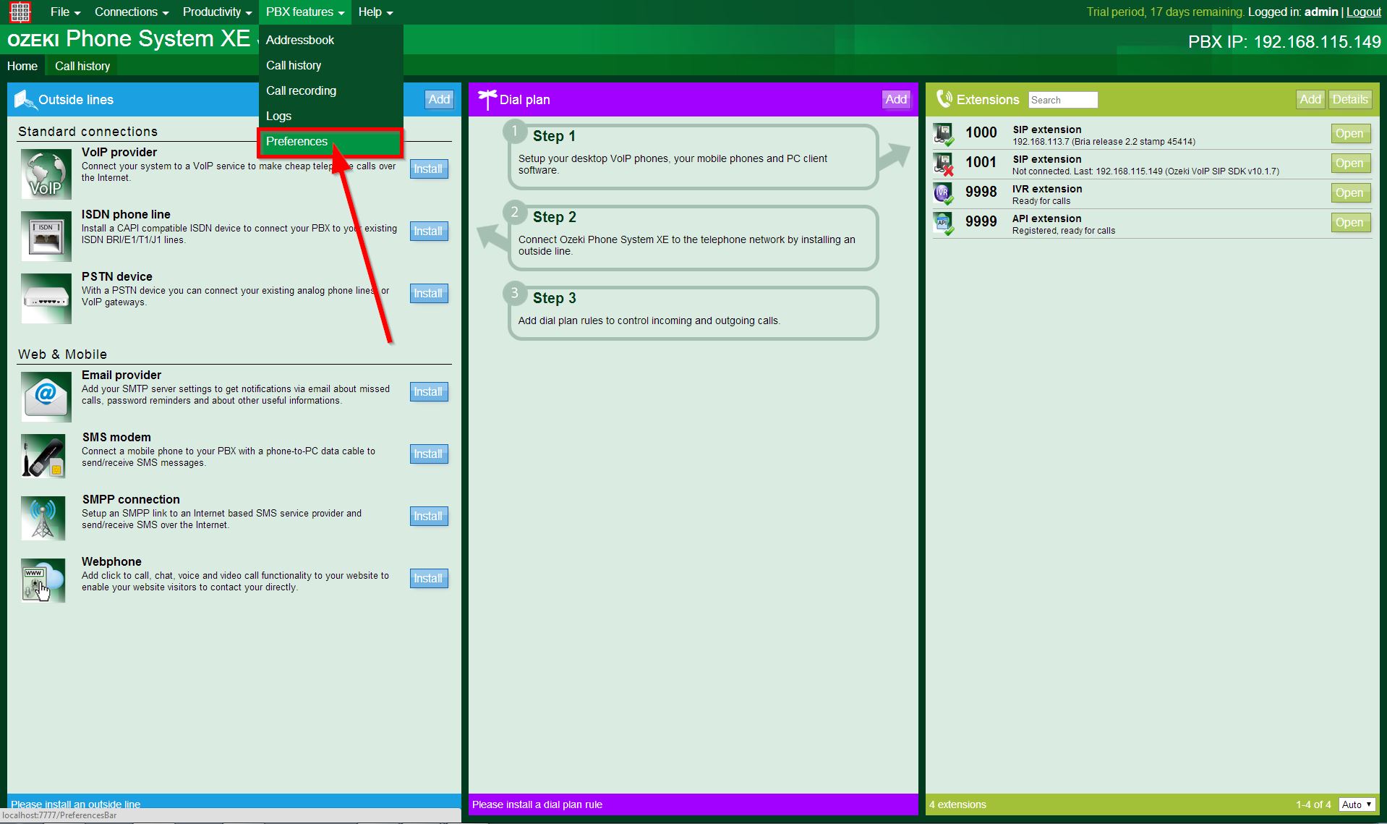
Task: Open IVR extension 9998
Action: pyautogui.click(x=1350, y=192)
